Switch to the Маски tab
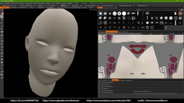 [x=120, y=32]
